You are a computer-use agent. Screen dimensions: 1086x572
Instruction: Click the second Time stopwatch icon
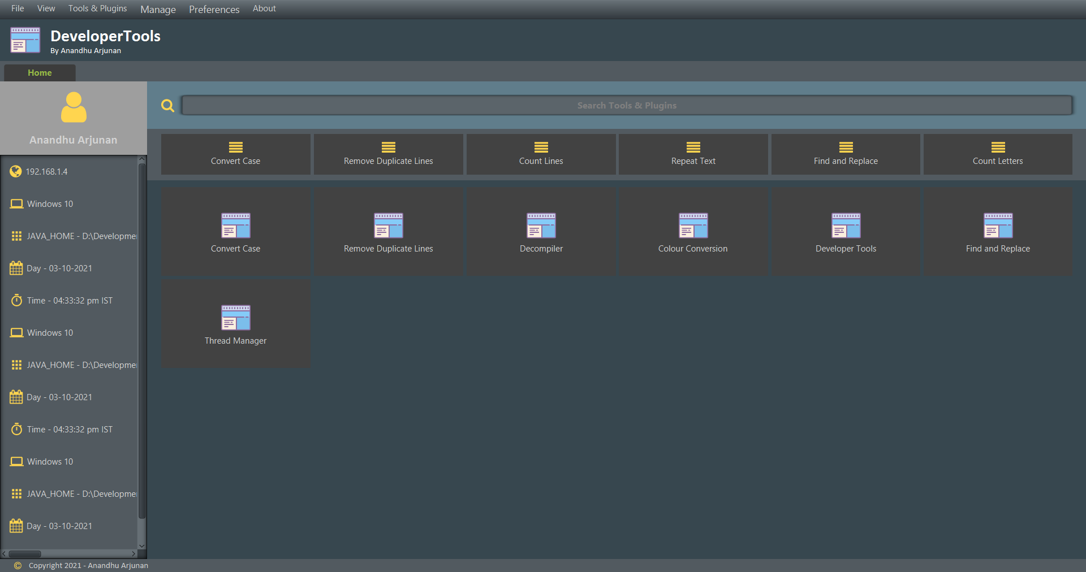pos(16,429)
